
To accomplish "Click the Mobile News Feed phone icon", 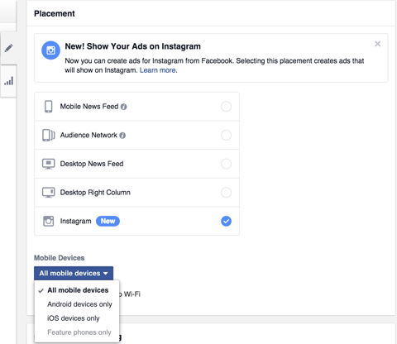I will pos(49,107).
